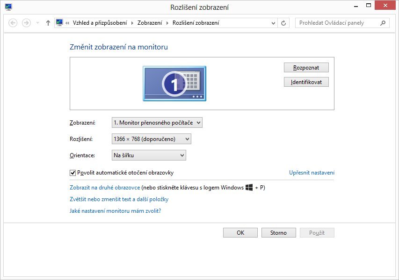Click the back navigation arrow
Screen dimensions: 399x280
(x=14, y=22)
